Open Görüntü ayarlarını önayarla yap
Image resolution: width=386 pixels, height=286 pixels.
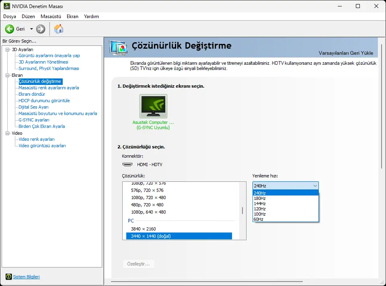[x=49, y=56]
